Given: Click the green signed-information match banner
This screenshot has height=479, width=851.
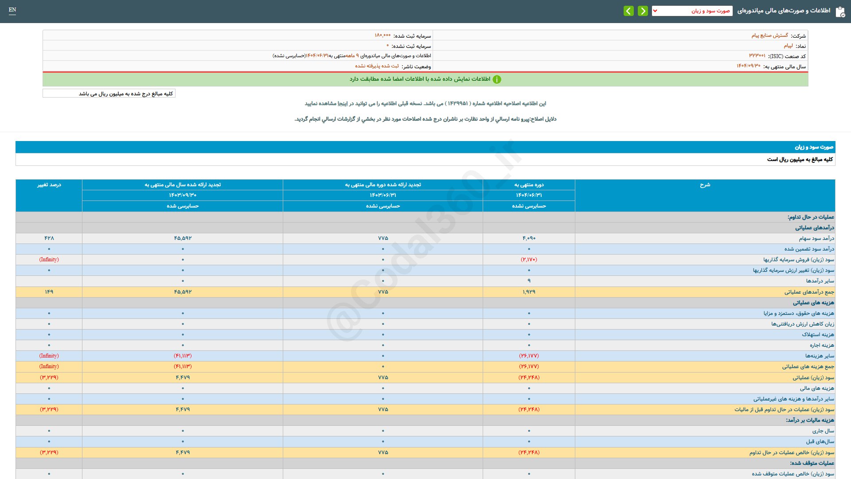Looking at the screenshot, I should [x=419, y=79].
